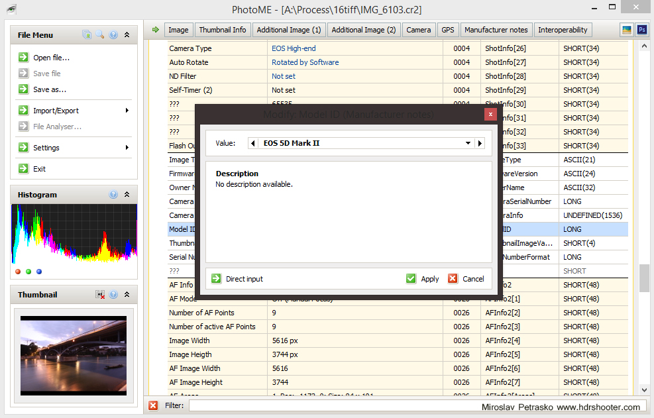Select the "Camera Type" row label
The height and width of the screenshot is (418, 654).
click(190, 48)
